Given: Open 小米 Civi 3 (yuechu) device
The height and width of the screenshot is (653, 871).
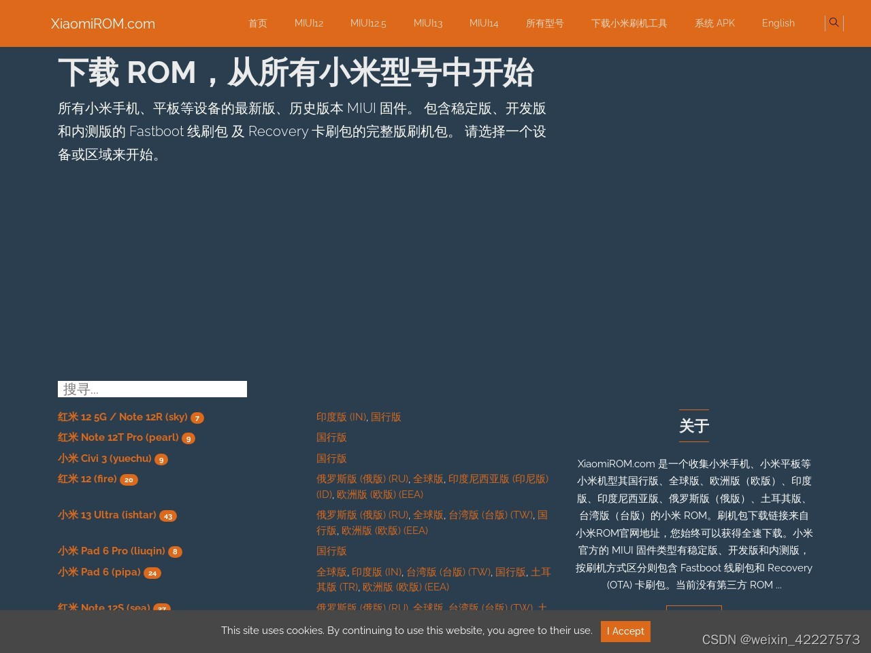Looking at the screenshot, I should (x=105, y=458).
